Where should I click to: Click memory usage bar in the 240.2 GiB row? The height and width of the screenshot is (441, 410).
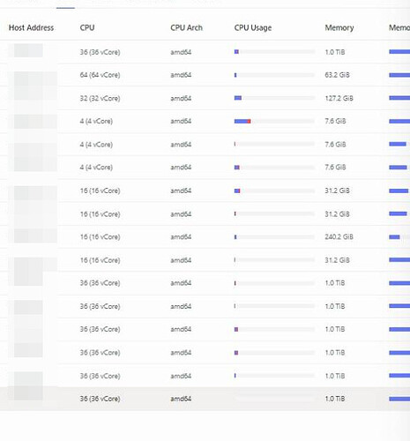(399, 237)
